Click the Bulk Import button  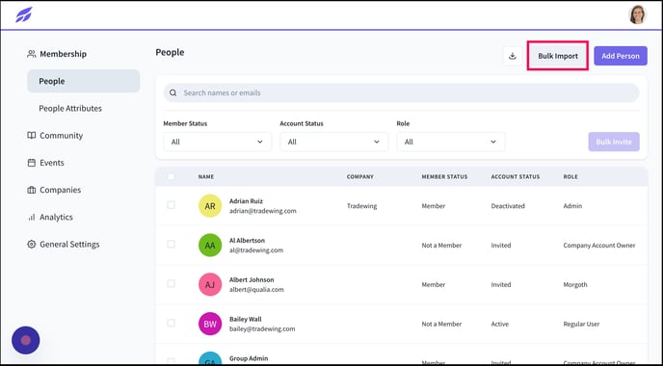click(558, 56)
